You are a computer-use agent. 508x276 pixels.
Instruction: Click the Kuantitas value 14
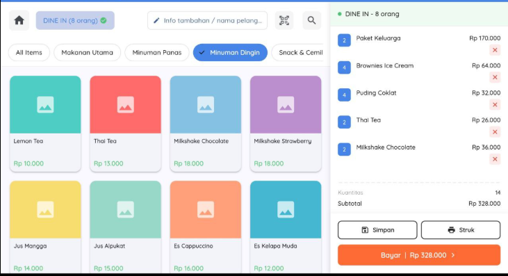(498, 193)
